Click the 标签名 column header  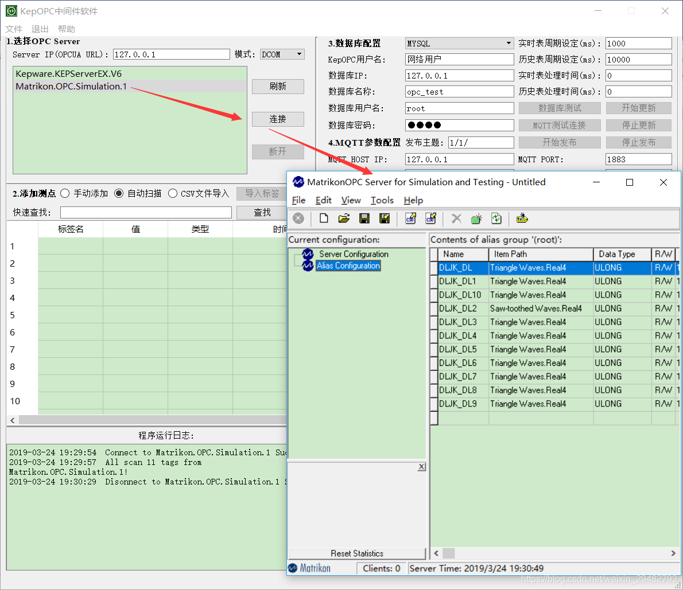[71, 229]
